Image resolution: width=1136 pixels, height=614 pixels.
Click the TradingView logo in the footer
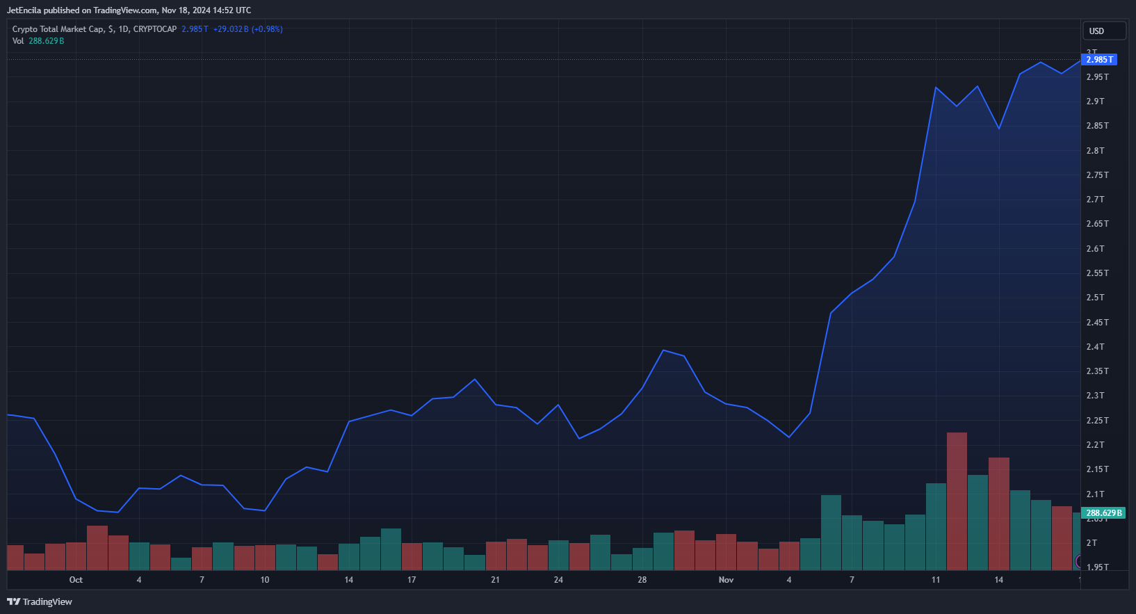(x=40, y=601)
